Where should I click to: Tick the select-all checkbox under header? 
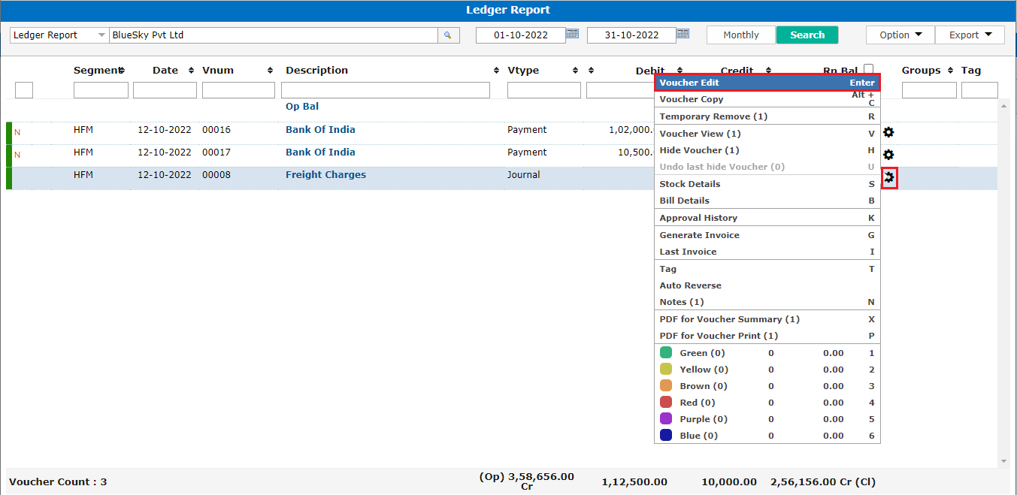tap(24, 90)
